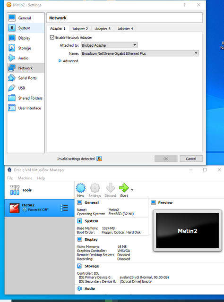Click avalon23.vdi storage entry
This screenshot has height=302, width=224.
click(x=144, y=277)
